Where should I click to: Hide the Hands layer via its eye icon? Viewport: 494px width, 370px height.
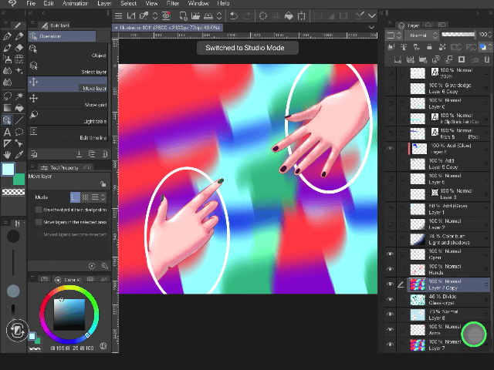(x=391, y=269)
